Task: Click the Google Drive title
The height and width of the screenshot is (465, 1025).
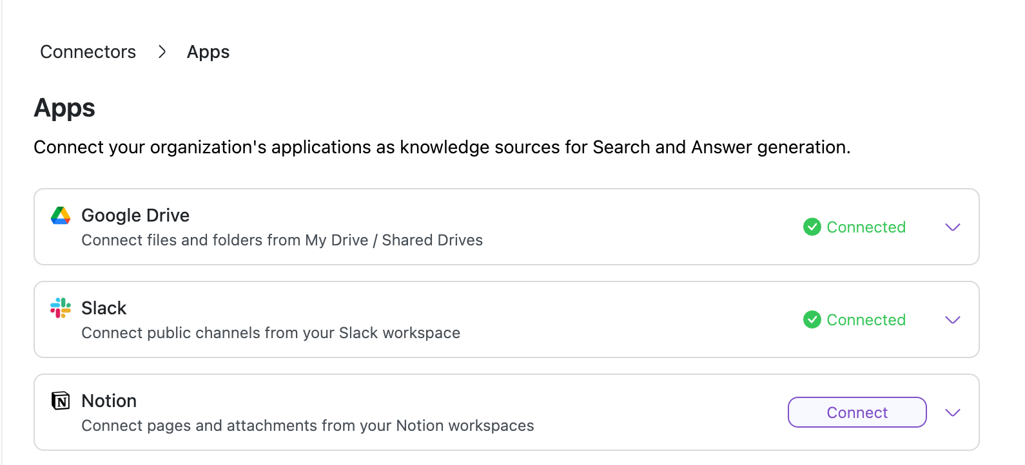Action: (x=135, y=215)
